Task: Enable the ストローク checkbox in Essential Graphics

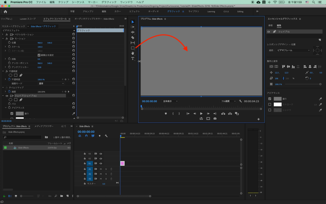Action: point(270,104)
